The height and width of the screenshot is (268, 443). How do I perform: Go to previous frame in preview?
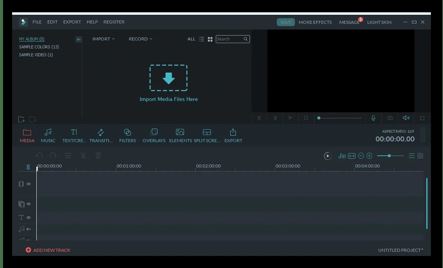[x=259, y=118]
